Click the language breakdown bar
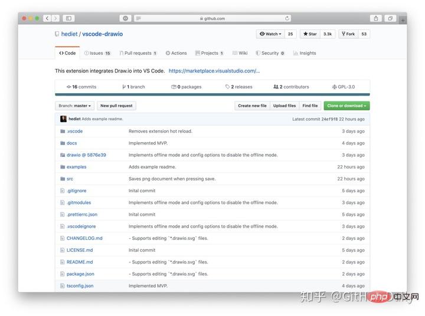This screenshot has height=316, width=425. (212, 94)
